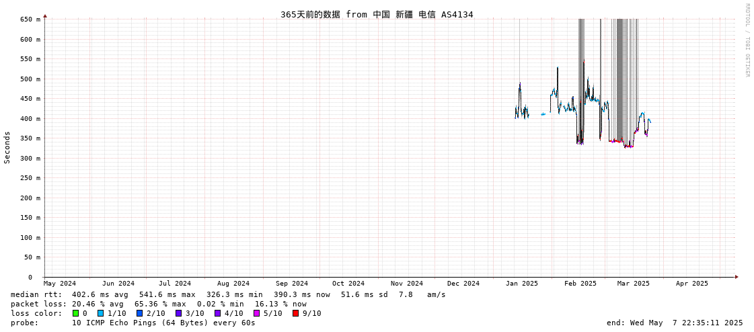Click the indigo 3/10 loss swatch
This screenshot has height=332, width=754.
pyautogui.click(x=178, y=313)
